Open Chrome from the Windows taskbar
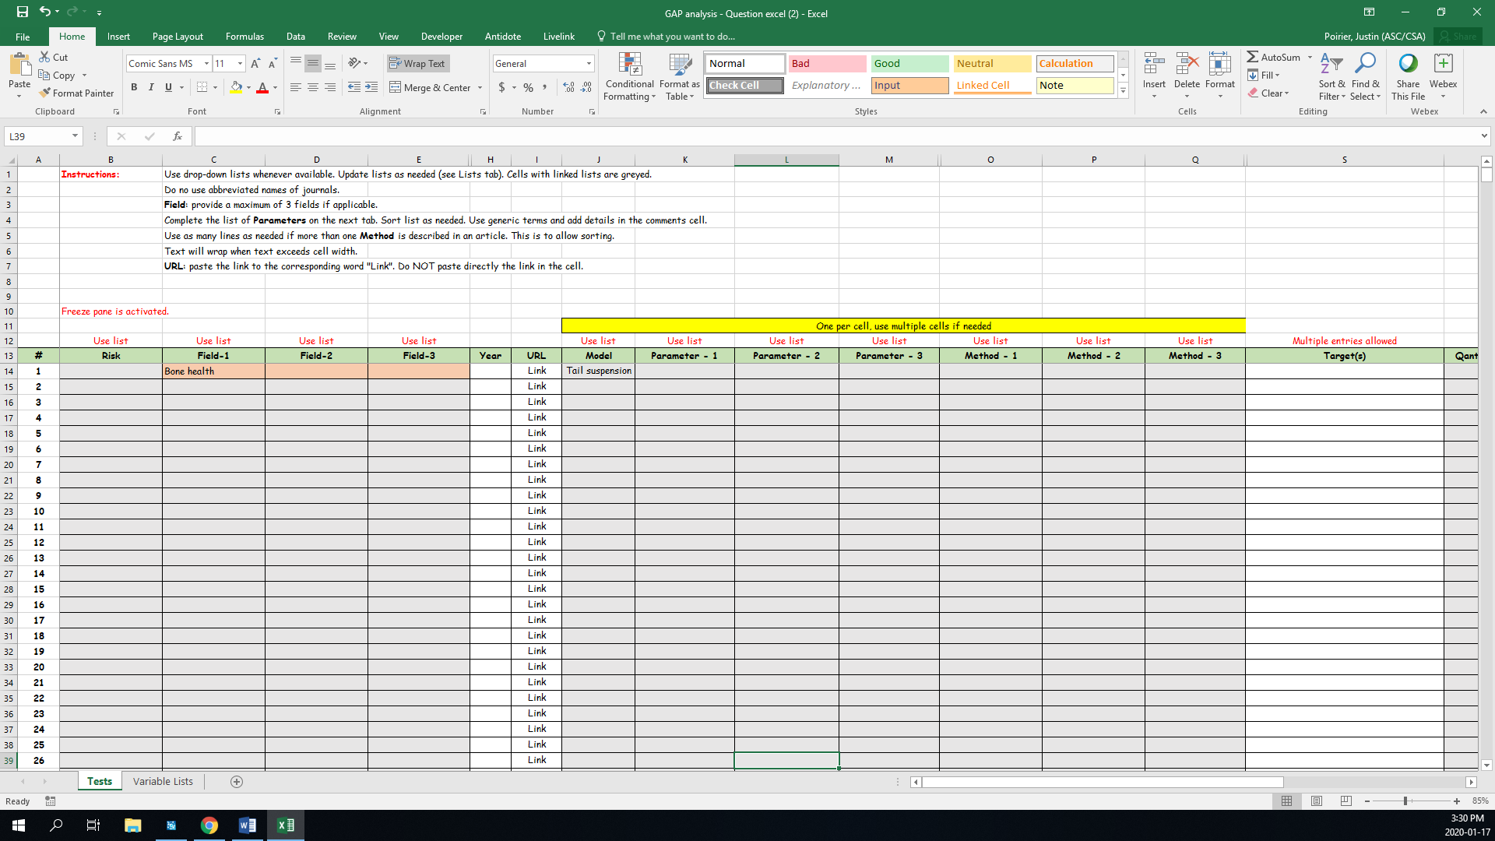 click(x=209, y=825)
